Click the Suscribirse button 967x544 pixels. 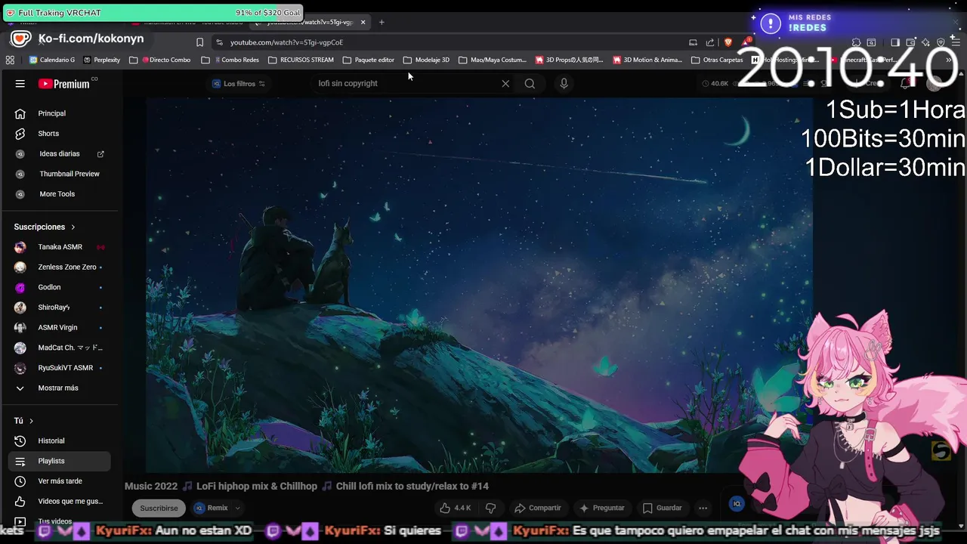(159, 508)
